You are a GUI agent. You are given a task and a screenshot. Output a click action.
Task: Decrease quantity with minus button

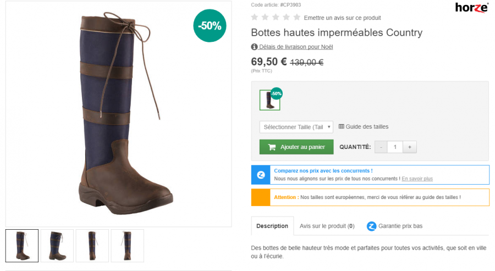pyautogui.click(x=381, y=147)
